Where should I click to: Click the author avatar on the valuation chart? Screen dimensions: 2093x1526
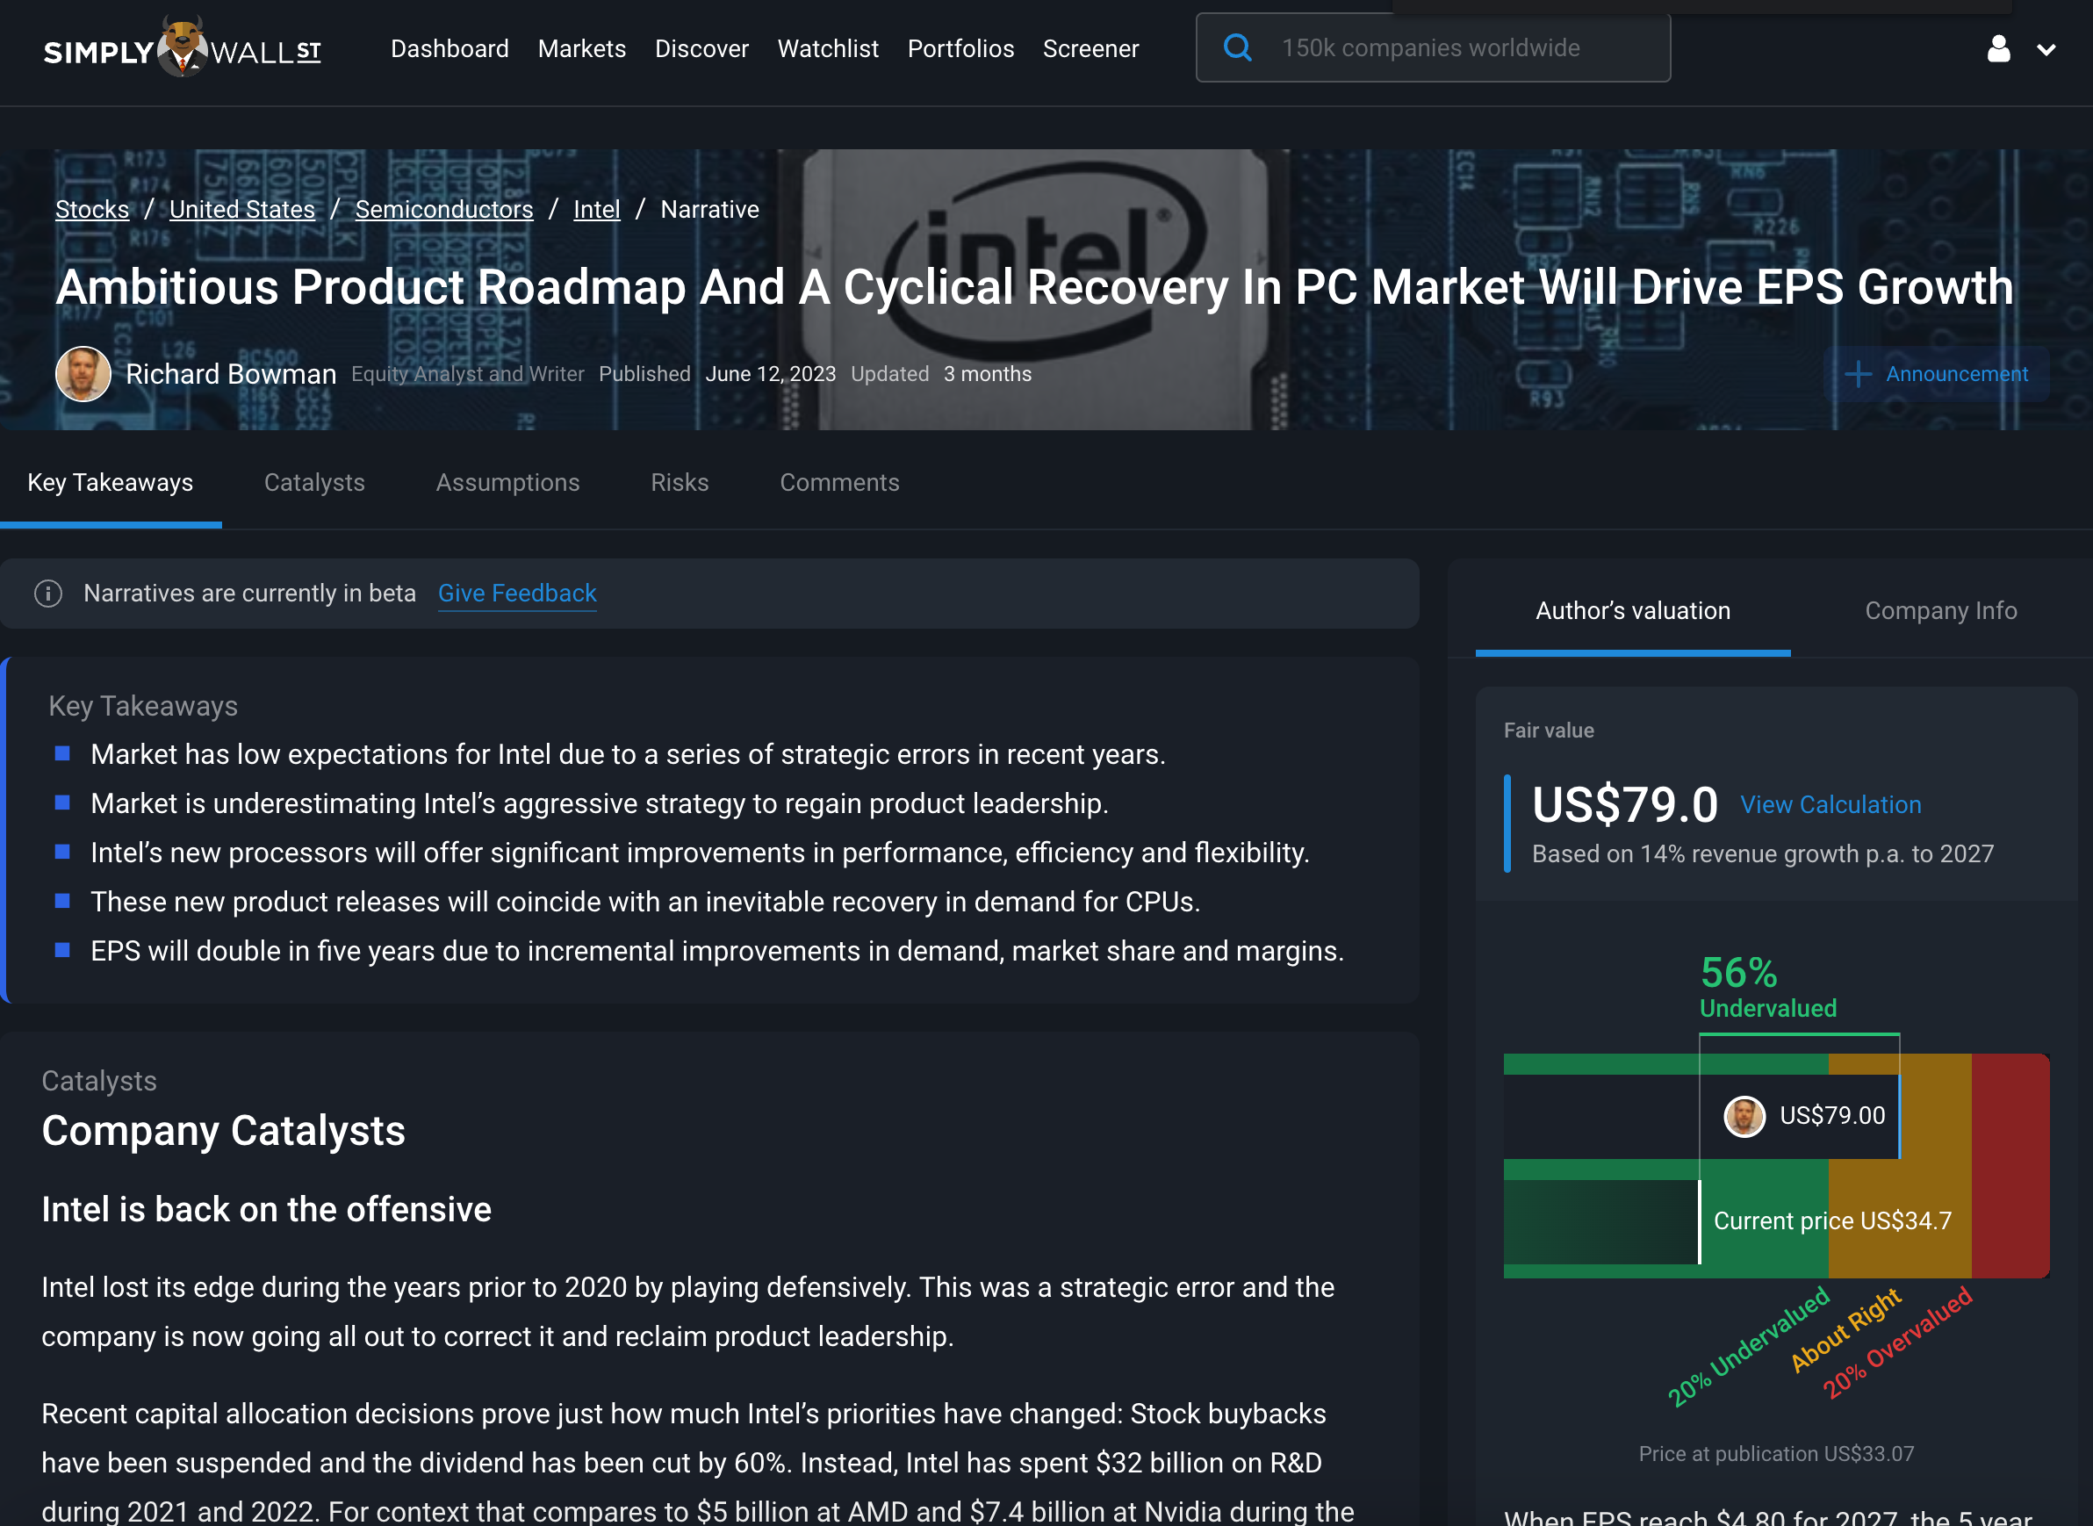[1744, 1116]
